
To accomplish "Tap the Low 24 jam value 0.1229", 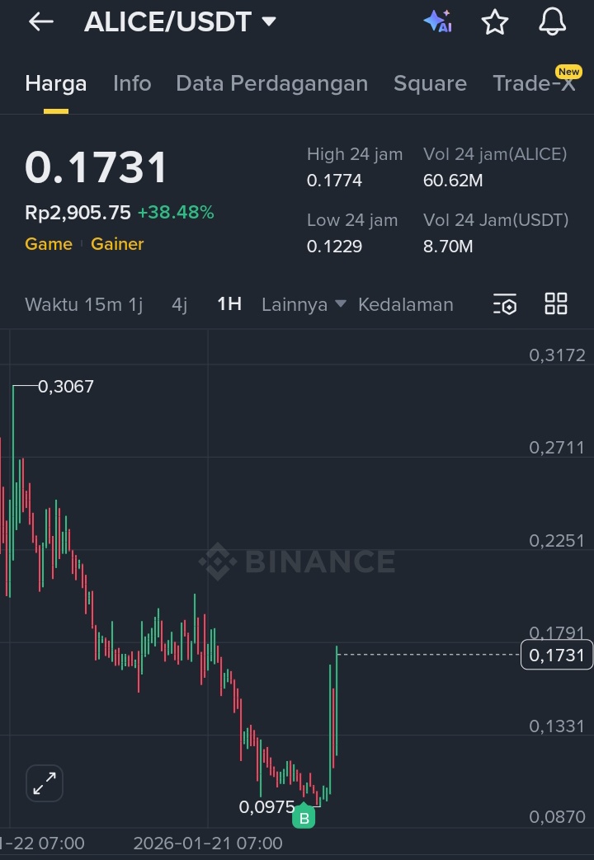I will pyautogui.click(x=334, y=247).
